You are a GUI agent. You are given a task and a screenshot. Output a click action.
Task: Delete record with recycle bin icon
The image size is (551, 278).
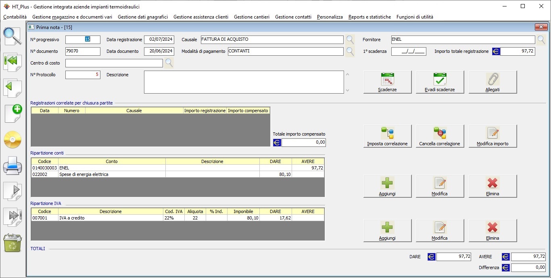(13, 243)
